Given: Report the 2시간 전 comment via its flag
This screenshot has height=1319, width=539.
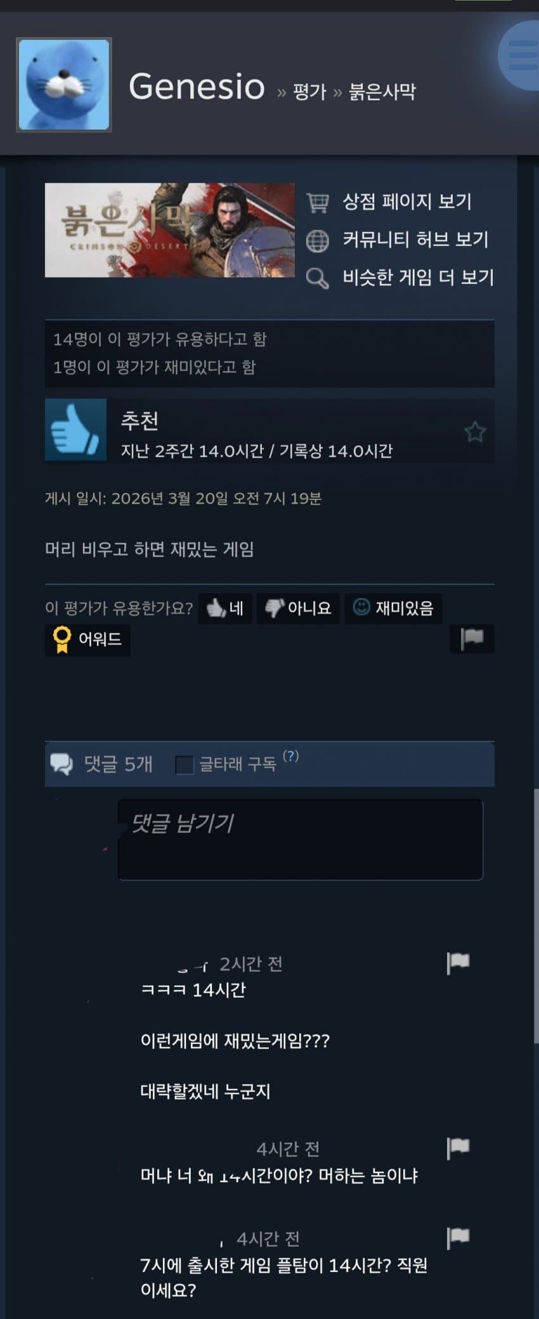Looking at the screenshot, I should [x=458, y=963].
